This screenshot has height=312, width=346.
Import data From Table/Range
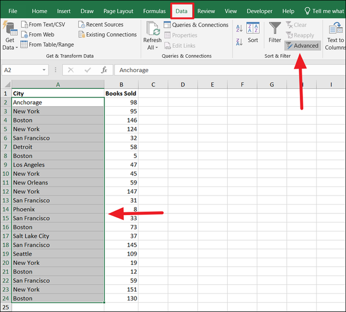coord(47,44)
